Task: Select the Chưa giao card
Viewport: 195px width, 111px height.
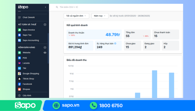Action: (132, 46)
